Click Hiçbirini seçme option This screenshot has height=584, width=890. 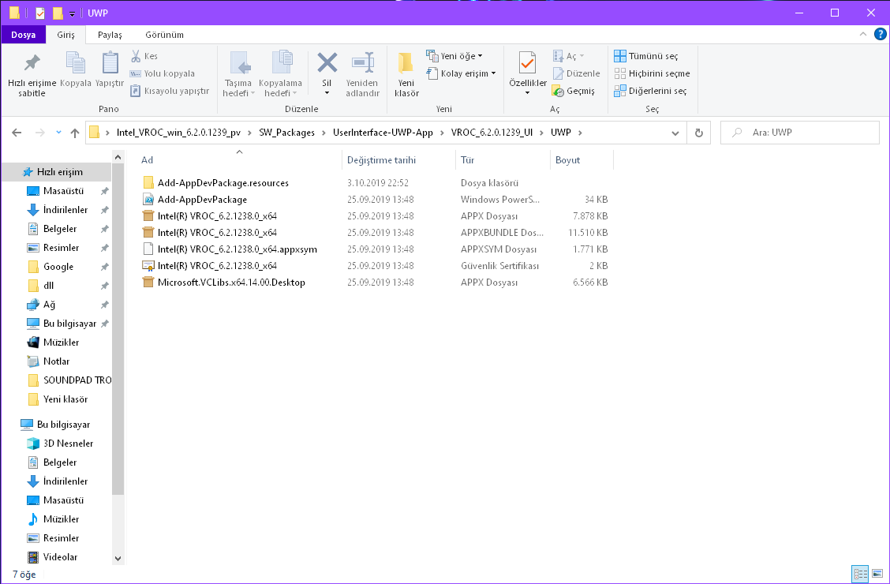[653, 73]
